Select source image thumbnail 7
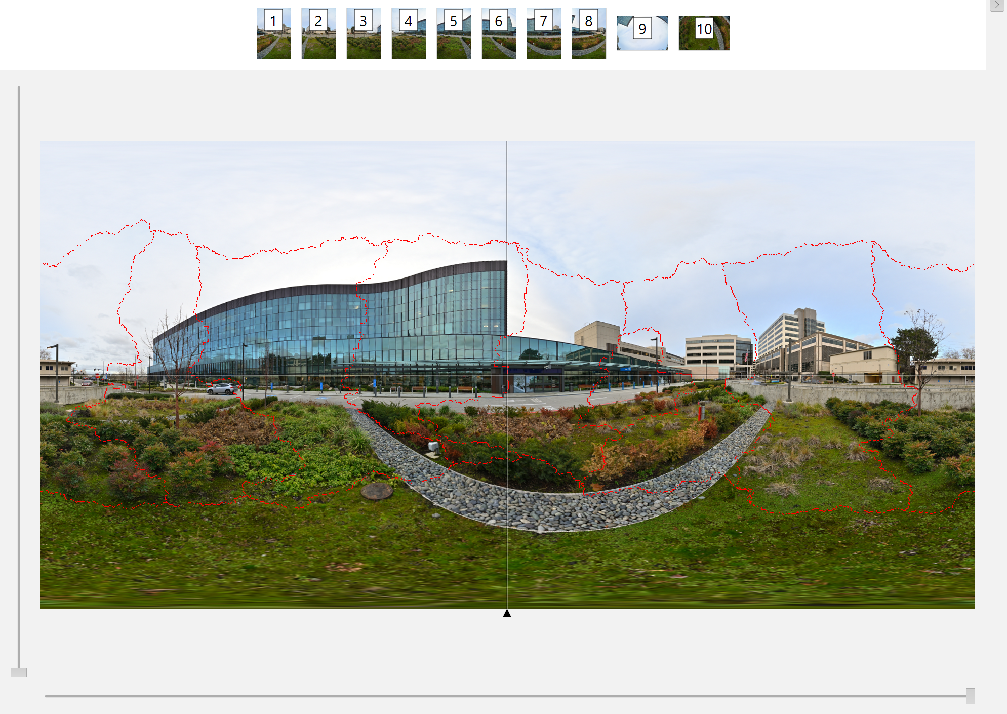The width and height of the screenshot is (1007, 714). click(544, 33)
